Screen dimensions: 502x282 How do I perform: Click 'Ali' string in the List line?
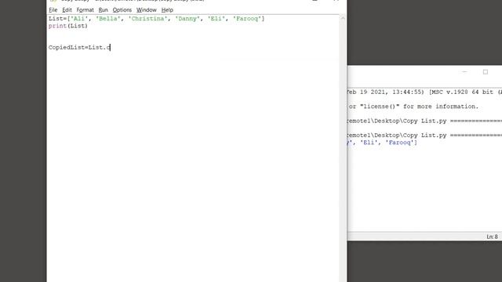(78, 19)
